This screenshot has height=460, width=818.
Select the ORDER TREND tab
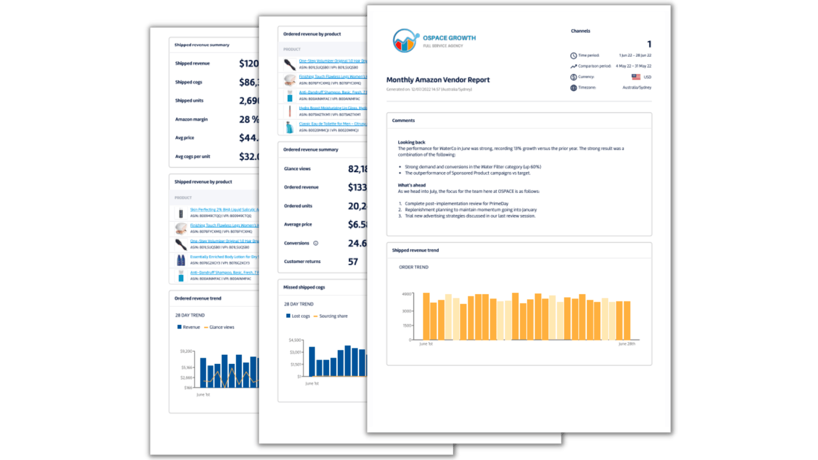pyautogui.click(x=414, y=267)
